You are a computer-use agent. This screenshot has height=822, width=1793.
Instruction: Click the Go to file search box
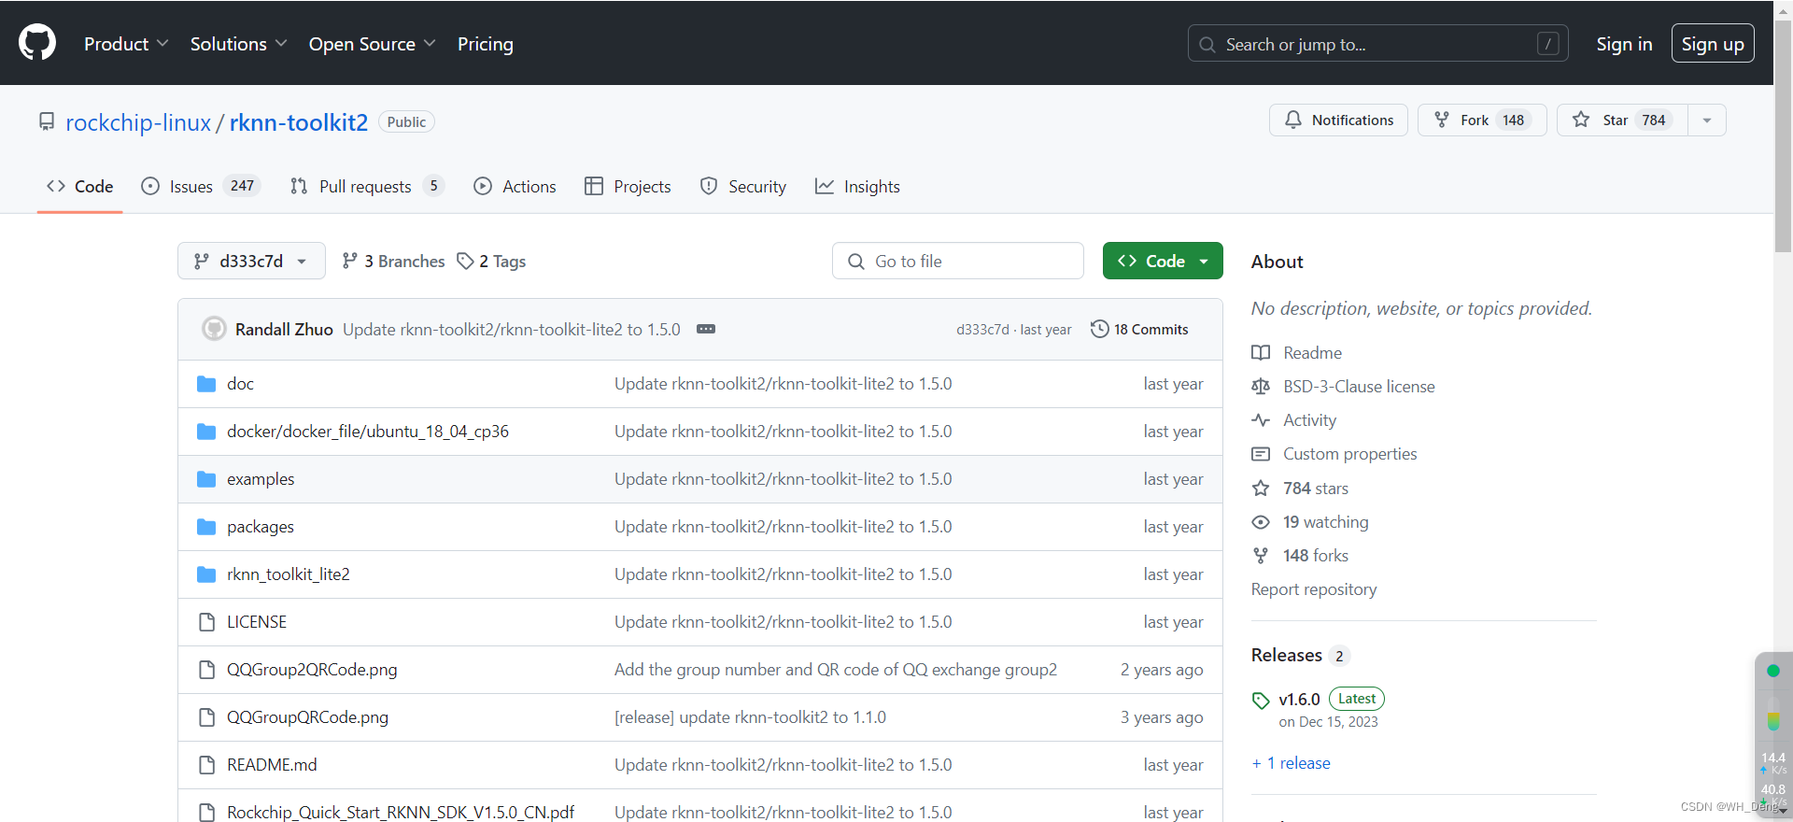(x=958, y=261)
